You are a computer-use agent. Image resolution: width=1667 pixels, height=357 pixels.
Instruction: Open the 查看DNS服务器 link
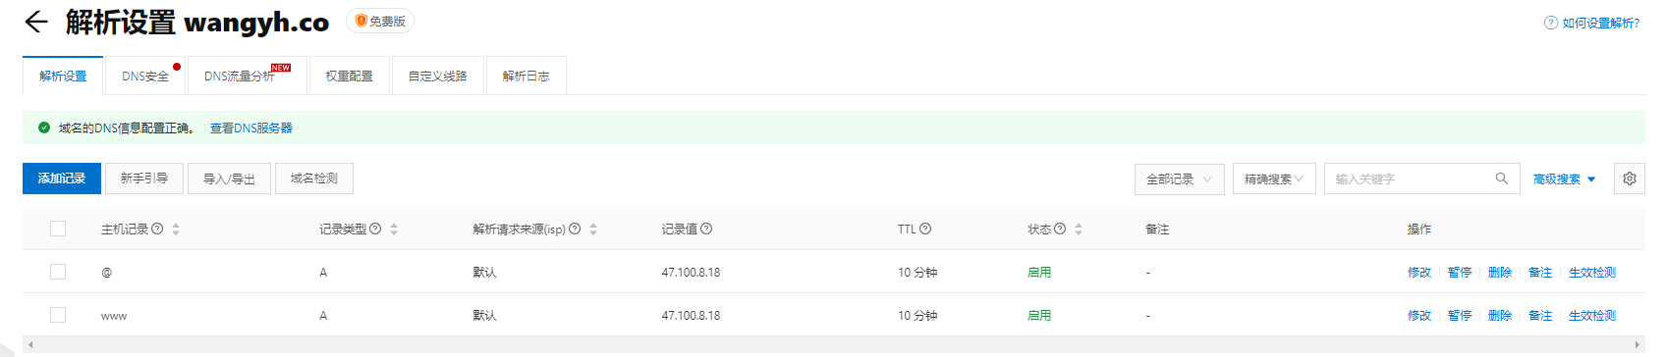(x=251, y=127)
